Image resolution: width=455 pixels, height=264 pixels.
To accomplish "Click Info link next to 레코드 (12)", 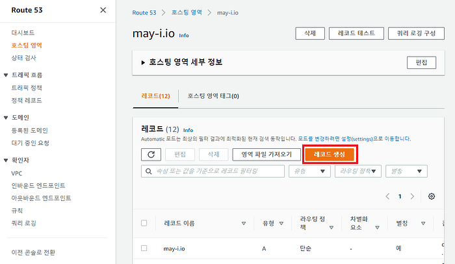I will 188,130.
